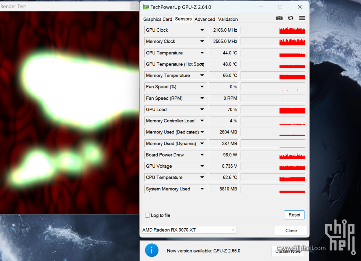The image size is (361, 261).
Task: Expand the Memory Controller Load dropdown
Action: point(202,121)
